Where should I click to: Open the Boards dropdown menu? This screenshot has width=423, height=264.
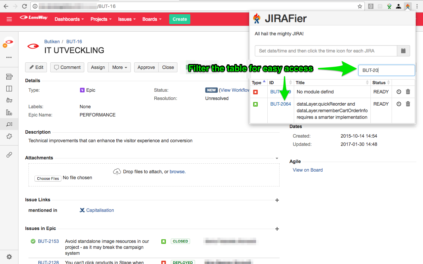pos(152,19)
